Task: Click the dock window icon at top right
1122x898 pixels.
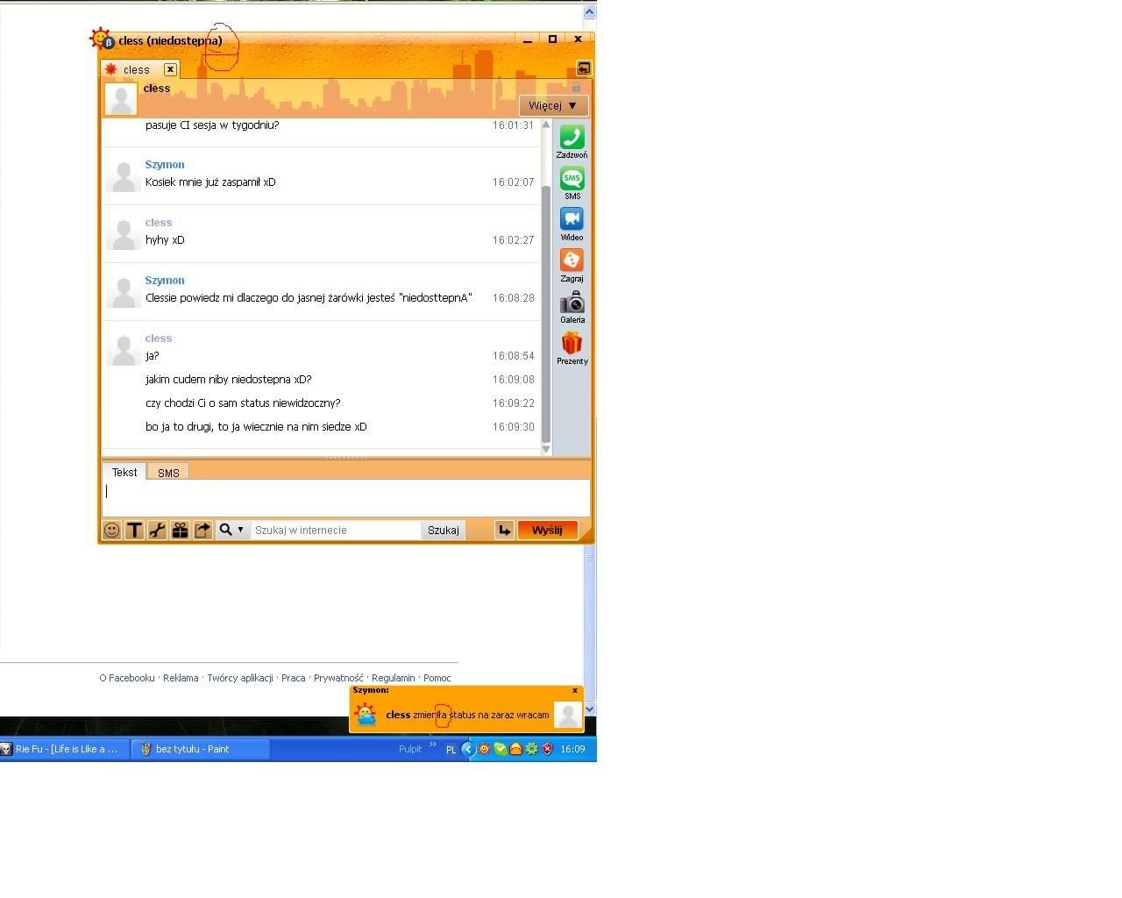Action: pos(584,68)
